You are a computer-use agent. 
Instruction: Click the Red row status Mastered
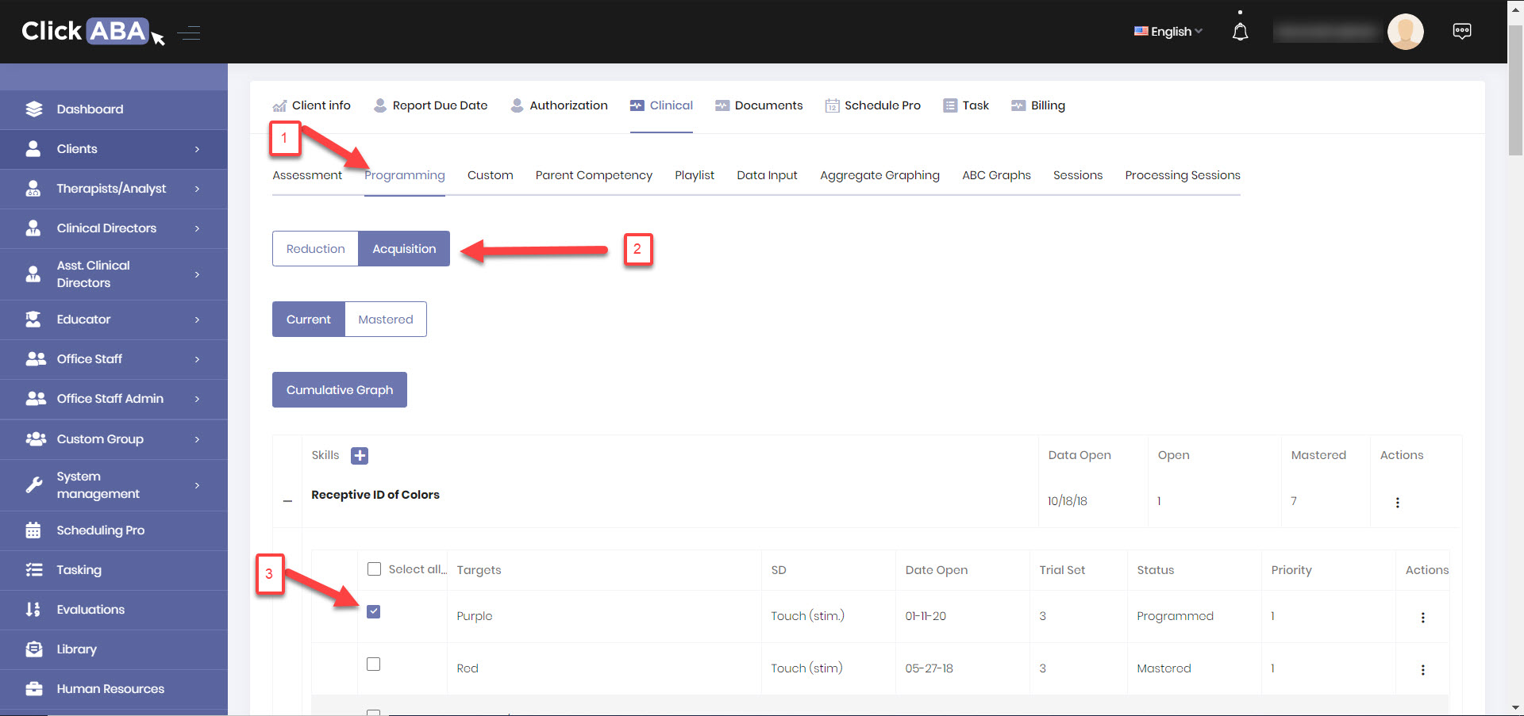(1164, 668)
